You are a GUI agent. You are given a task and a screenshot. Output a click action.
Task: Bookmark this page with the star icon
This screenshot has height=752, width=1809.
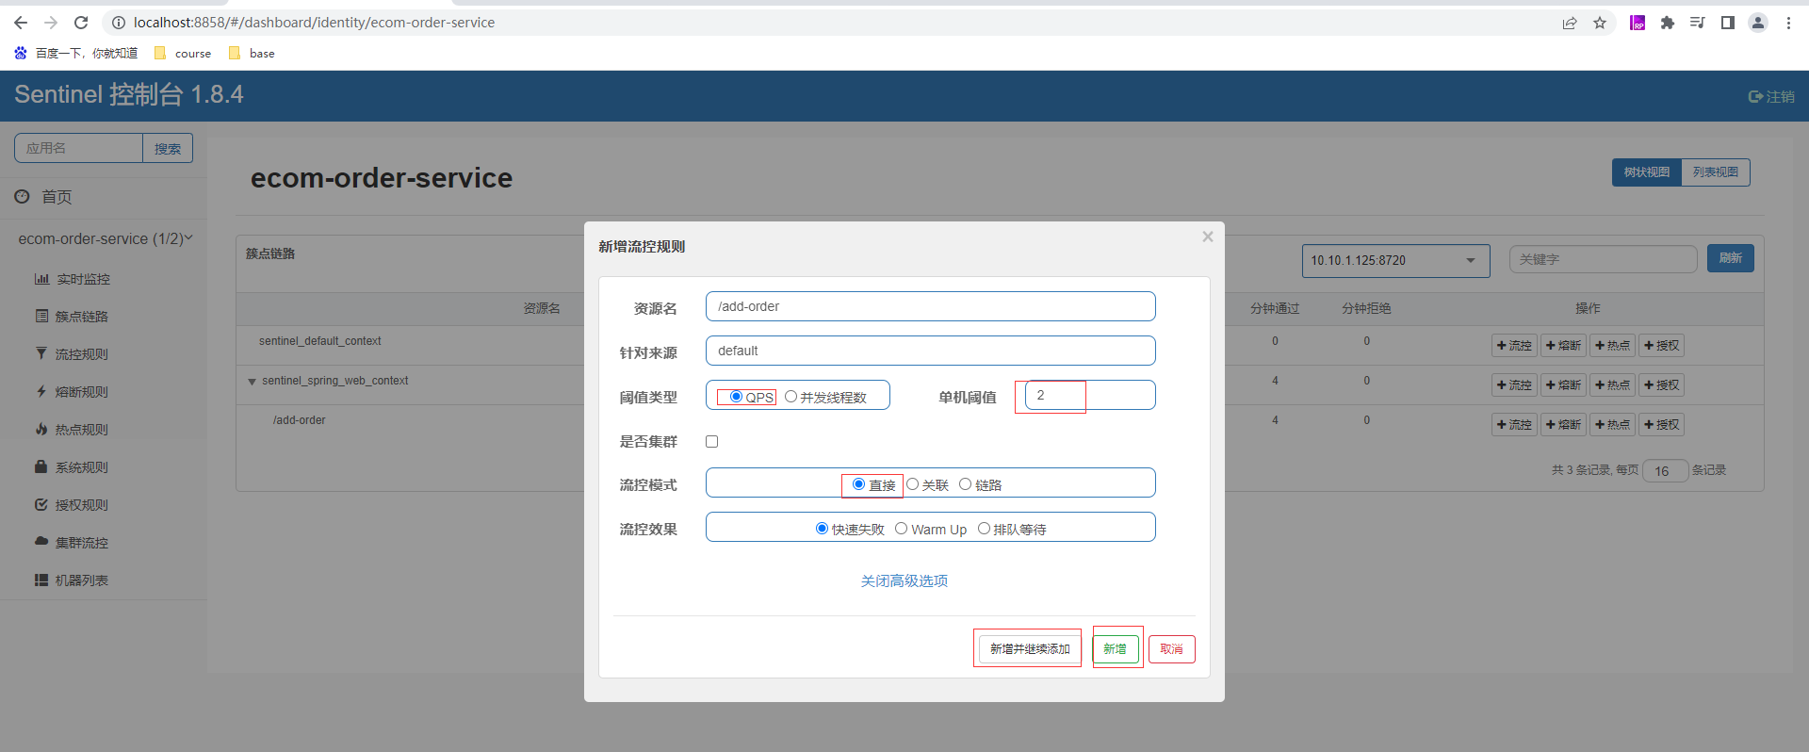tap(1600, 23)
